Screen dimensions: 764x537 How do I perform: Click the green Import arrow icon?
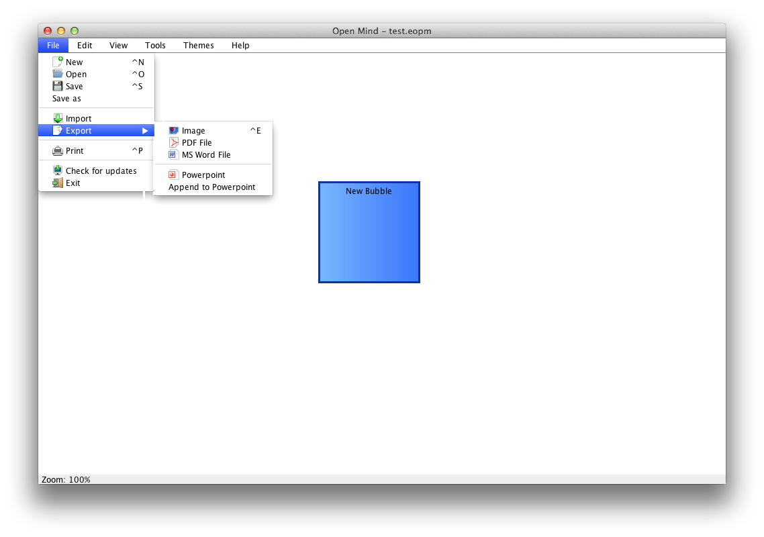click(x=58, y=118)
